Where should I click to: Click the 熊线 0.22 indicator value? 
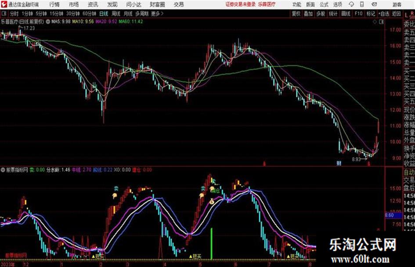[103, 170]
